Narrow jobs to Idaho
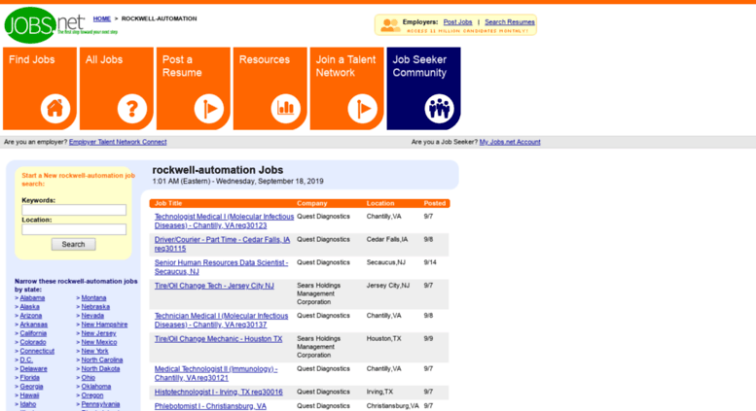756x411 pixels. (28, 404)
